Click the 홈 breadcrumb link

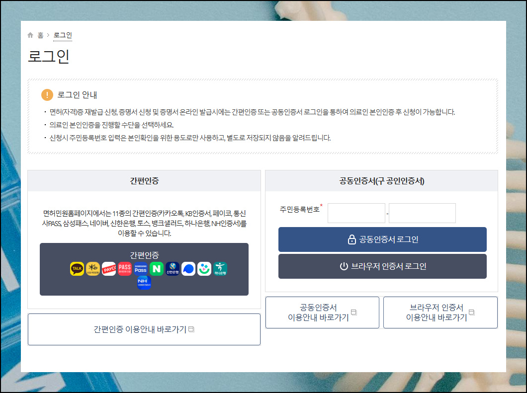[x=40, y=35]
